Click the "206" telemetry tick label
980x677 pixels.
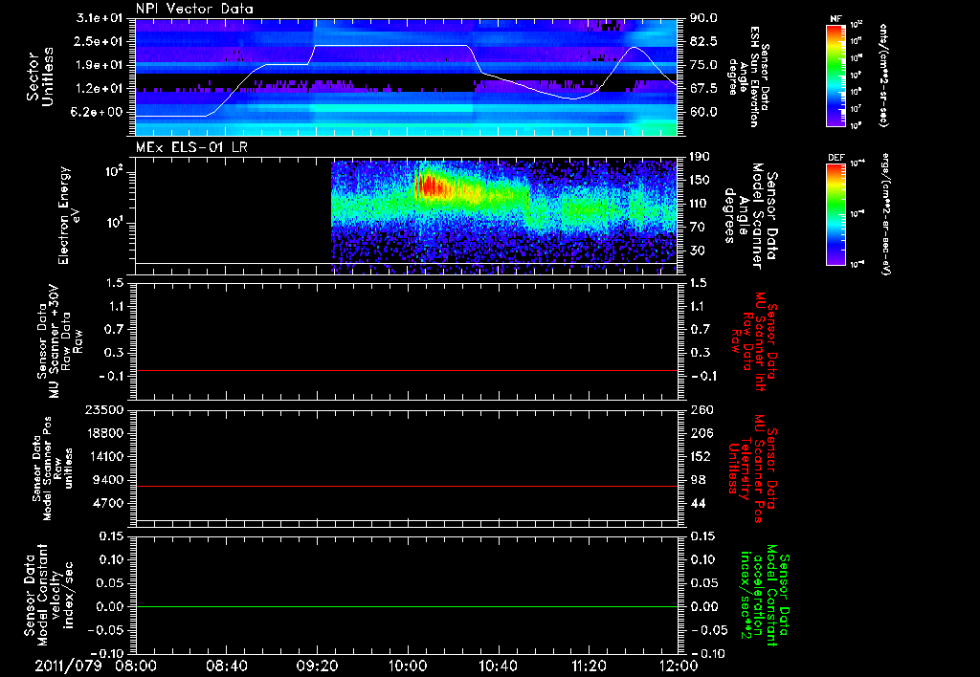pyautogui.click(x=702, y=433)
